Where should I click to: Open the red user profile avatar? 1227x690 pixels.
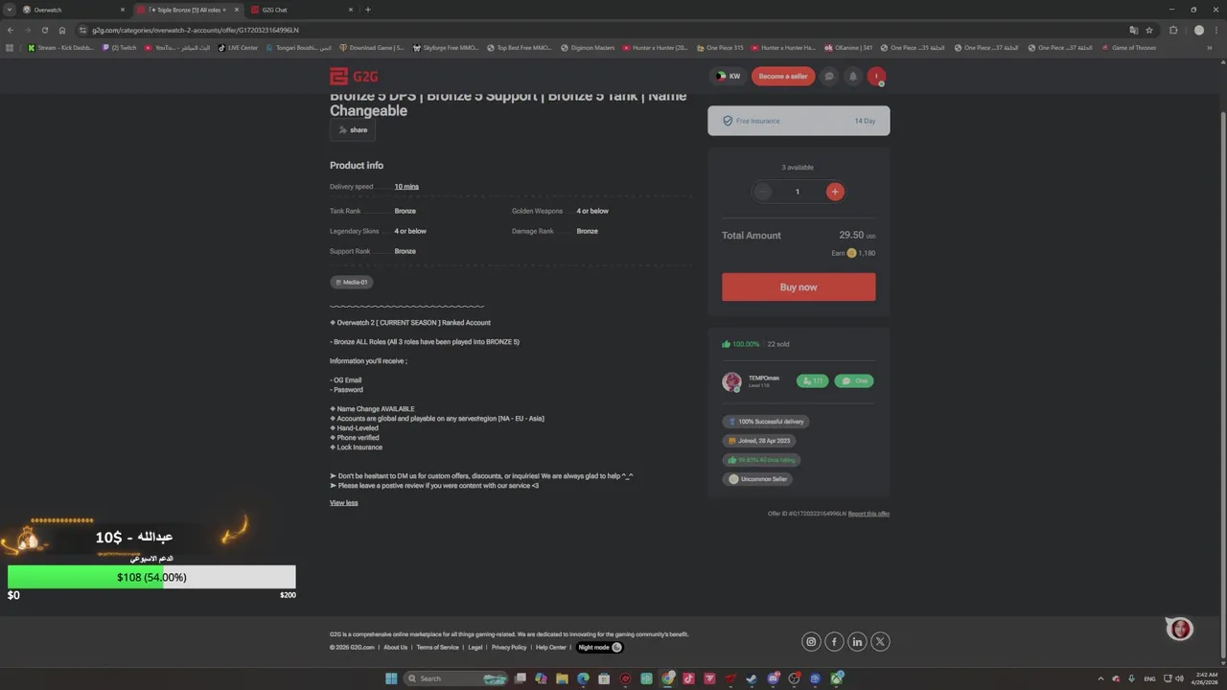876,76
